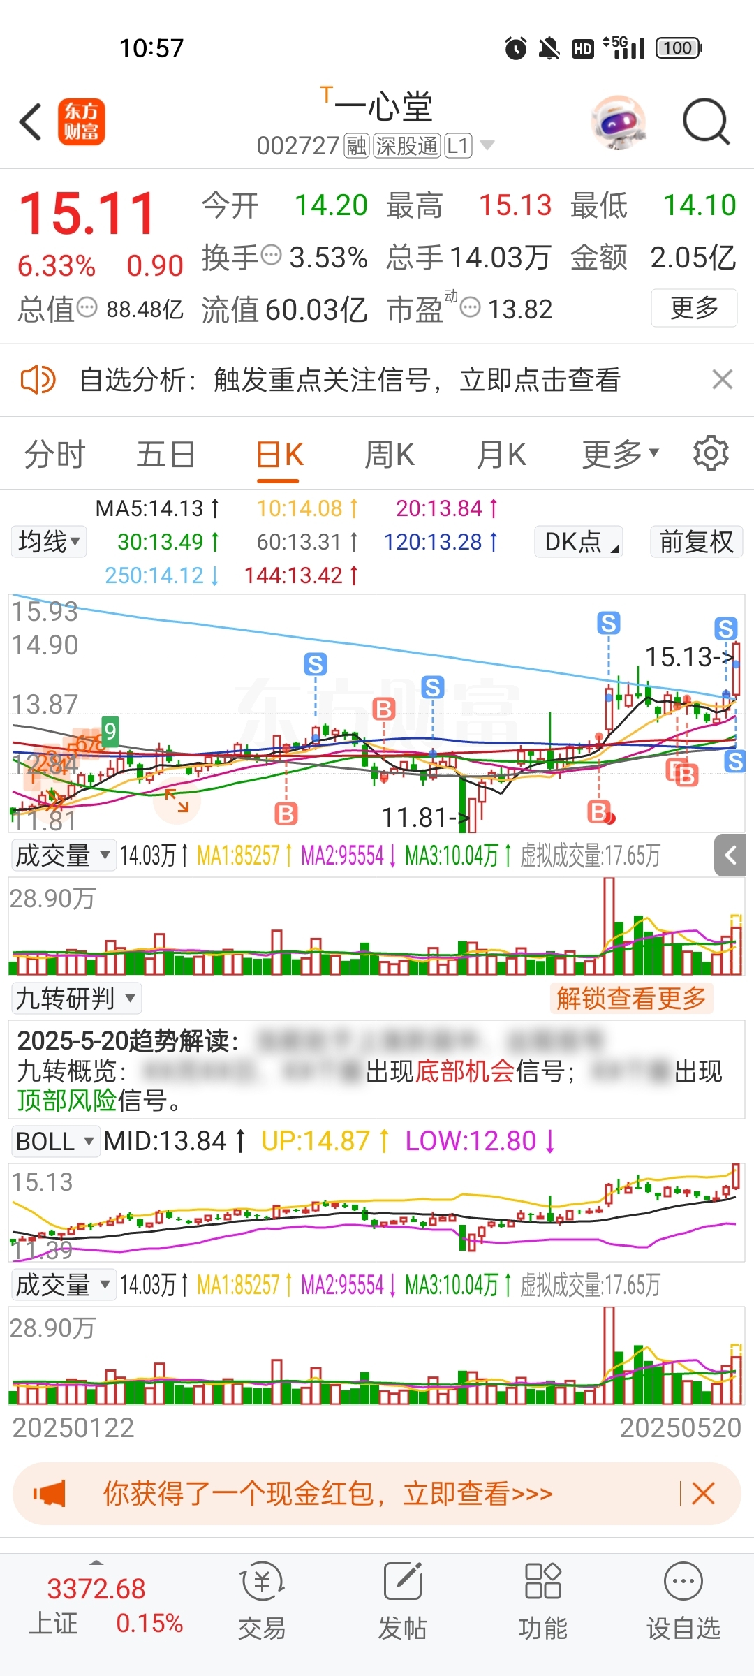Tap the 交易 yuan icon
The width and height of the screenshot is (754, 1676).
[262, 1582]
